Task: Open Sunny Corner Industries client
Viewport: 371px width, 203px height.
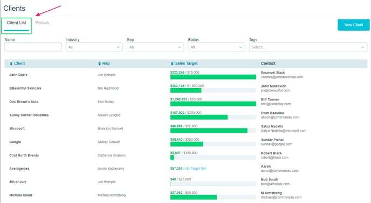Action: (x=29, y=115)
